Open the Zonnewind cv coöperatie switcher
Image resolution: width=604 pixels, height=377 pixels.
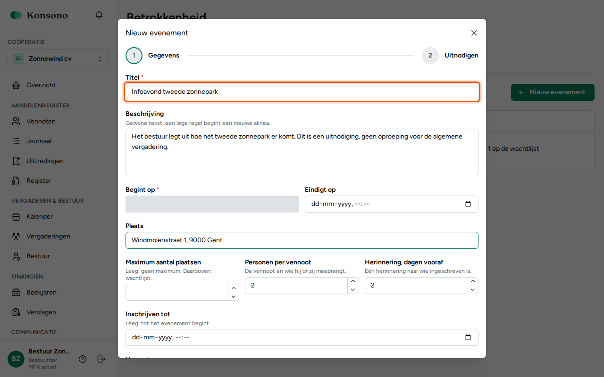pyautogui.click(x=58, y=59)
